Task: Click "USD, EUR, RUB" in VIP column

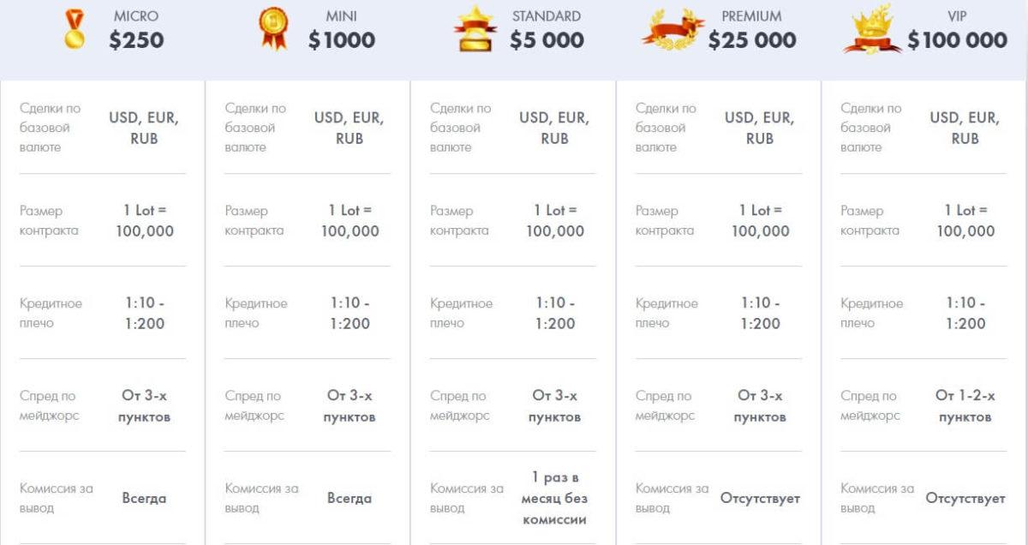Action: tap(965, 128)
